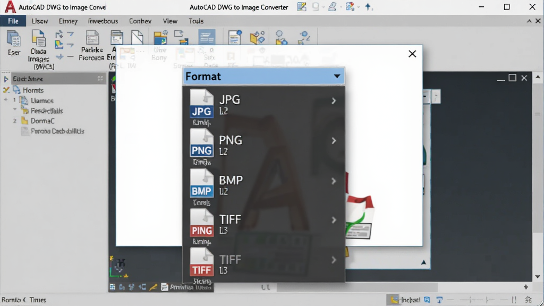Click the document icon beside Amivilsa in bottom toolbar
Screen dimensions: 544x306
(x=165, y=287)
